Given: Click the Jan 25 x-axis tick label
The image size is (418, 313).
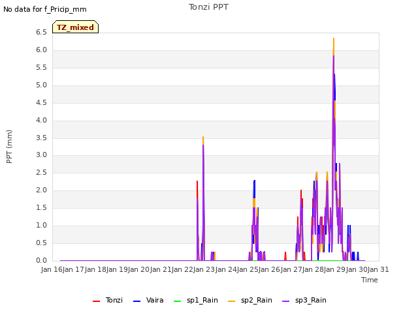Looking at the screenshot, I should [x=248, y=269].
